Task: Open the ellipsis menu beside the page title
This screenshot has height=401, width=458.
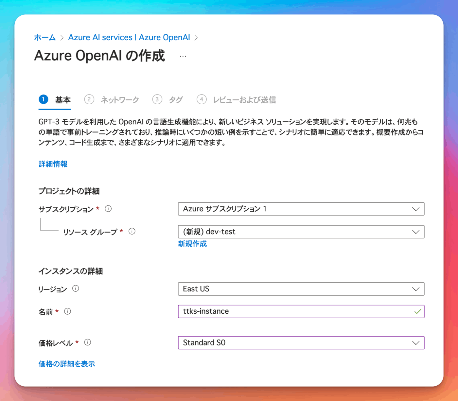Action: (x=183, y=56)
